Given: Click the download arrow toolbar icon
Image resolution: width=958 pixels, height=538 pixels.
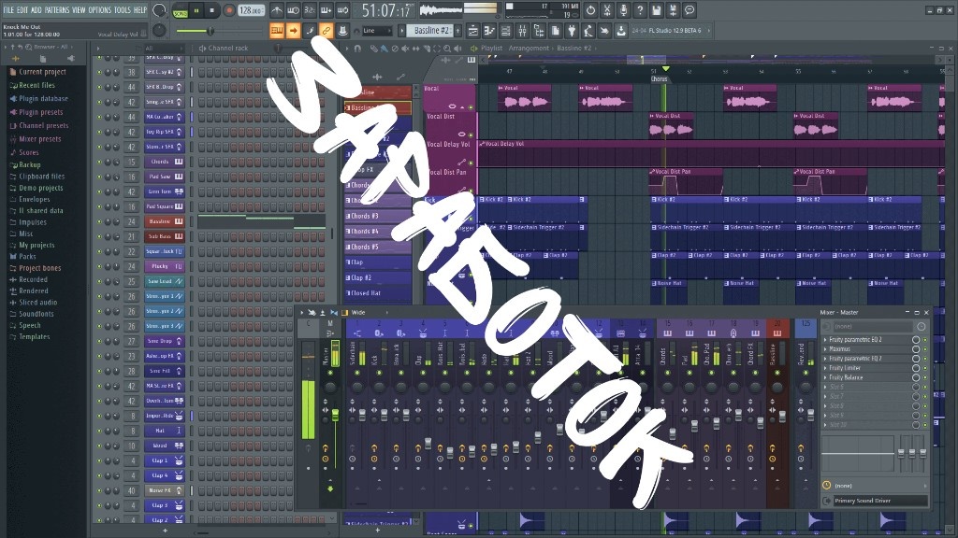Looking at the screenshot, I should coord(621,31).
